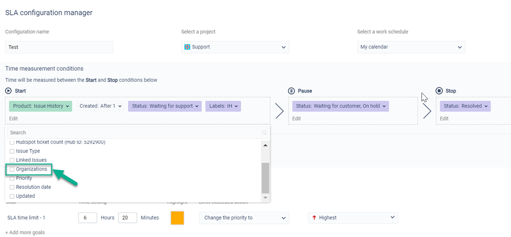Click the Configuration name input field

[59, 47]
